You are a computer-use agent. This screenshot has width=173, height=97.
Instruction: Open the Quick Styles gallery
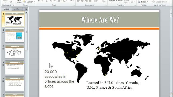pyautogui.click(x=127, y=2)
